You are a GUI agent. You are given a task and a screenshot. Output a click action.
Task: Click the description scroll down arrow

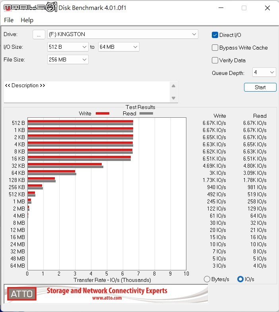(174, 98)
